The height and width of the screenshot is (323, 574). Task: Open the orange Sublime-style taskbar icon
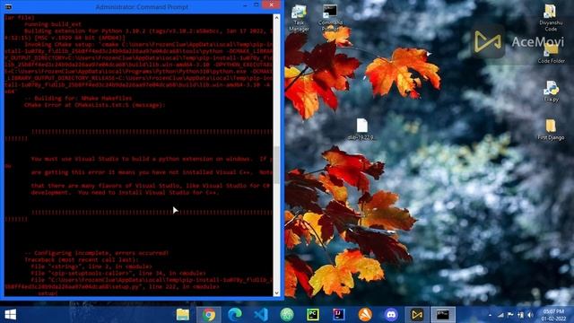pos(365,315)
